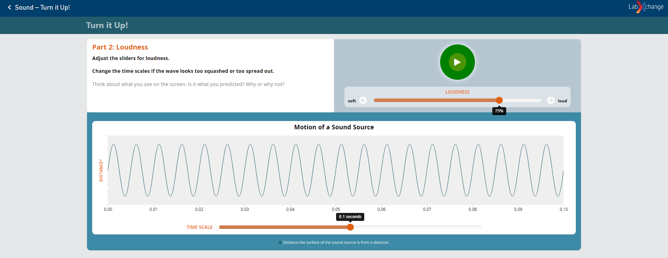Click the unfilled end of loudness track
The image size is (668, 258).
click(529, 100)
